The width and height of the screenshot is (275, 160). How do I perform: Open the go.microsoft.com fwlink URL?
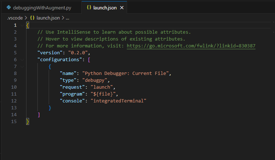[191, 46]
